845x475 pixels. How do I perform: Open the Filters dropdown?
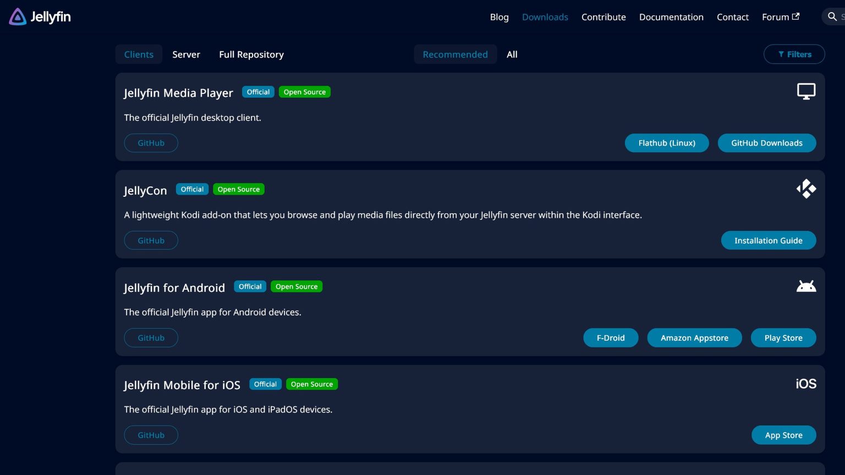[794, 54]
